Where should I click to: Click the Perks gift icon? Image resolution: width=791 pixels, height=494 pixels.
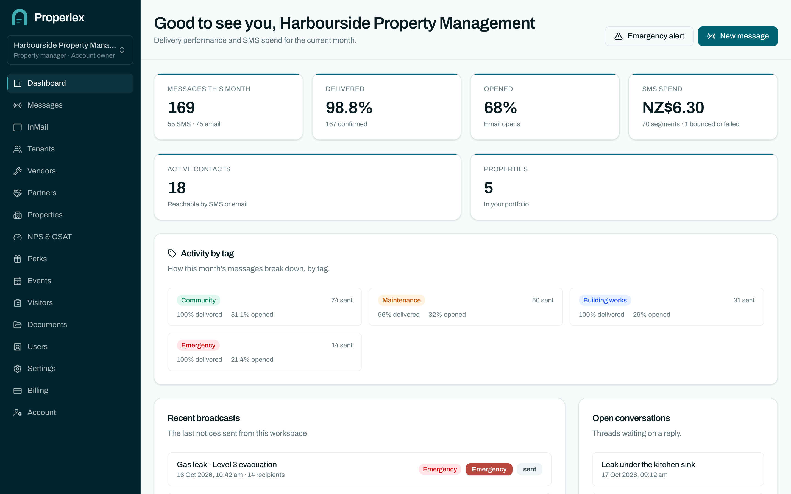[x=18, y=259]
